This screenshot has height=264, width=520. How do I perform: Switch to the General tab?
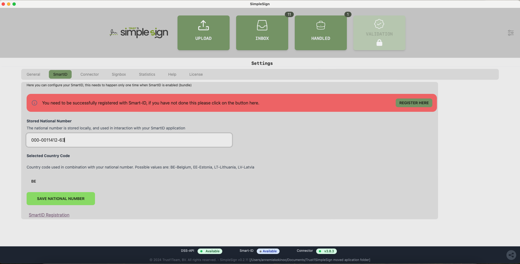coord(33,74)
